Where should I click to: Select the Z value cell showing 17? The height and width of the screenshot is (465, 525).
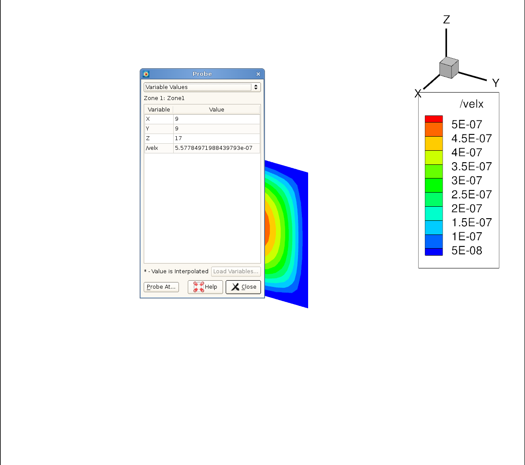point(216,138)
